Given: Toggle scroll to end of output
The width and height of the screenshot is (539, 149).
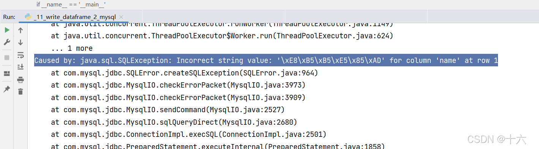Looking at the screenshot, I should click(x=21, y=67).
